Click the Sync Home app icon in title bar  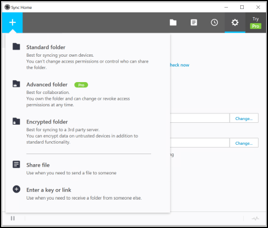tap(7, 7)
